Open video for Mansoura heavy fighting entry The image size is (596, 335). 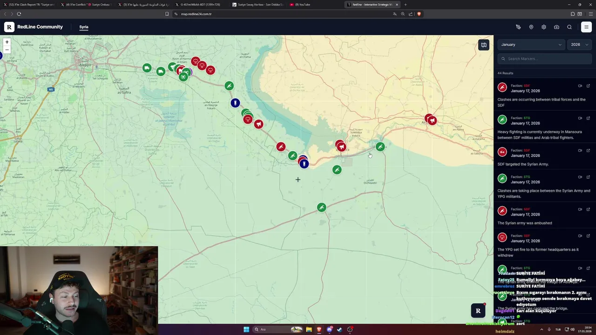tap(580, 118)
